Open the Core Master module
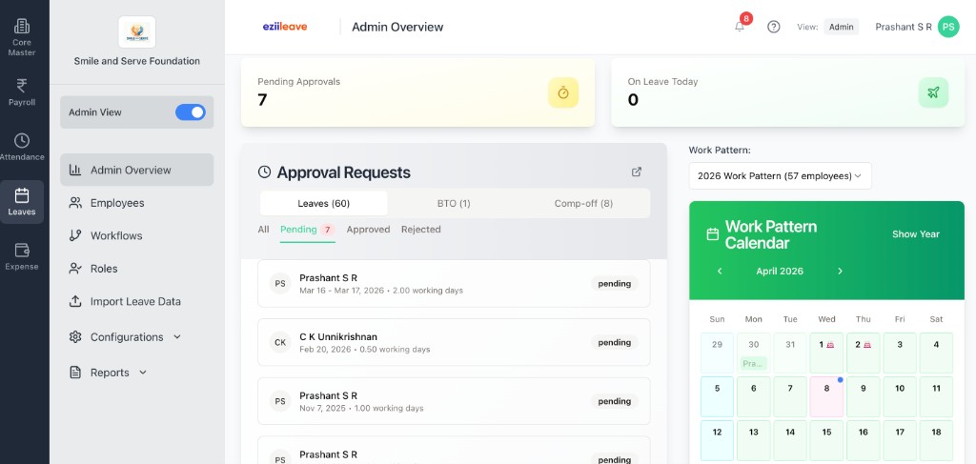The height and width of the screenshot is (464, 976). pos(22,37)
